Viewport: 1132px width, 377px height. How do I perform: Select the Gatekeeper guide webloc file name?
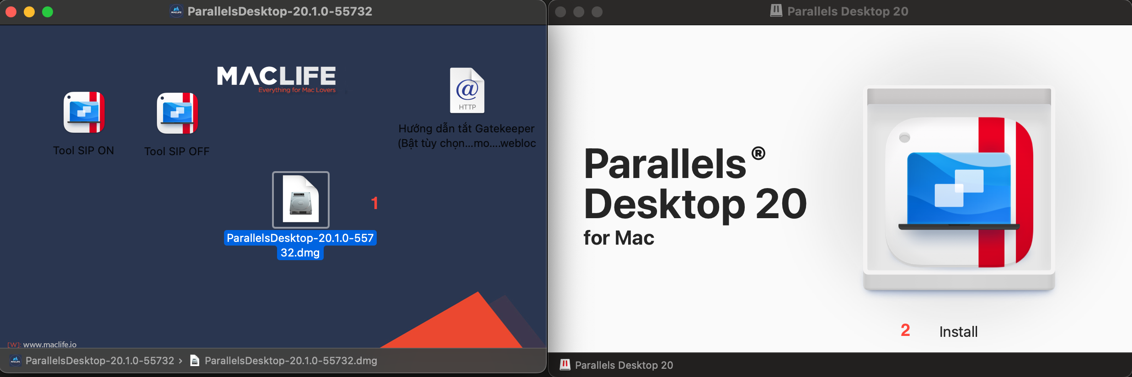tap(466, 136)
